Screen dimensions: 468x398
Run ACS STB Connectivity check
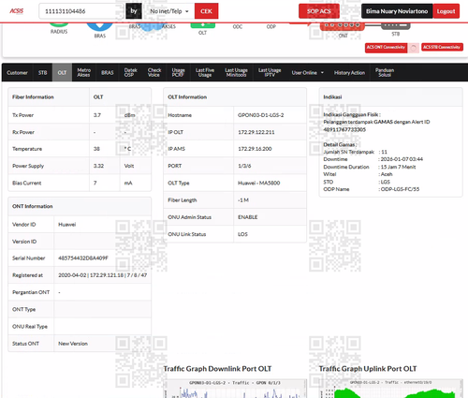tap(442, 47)
